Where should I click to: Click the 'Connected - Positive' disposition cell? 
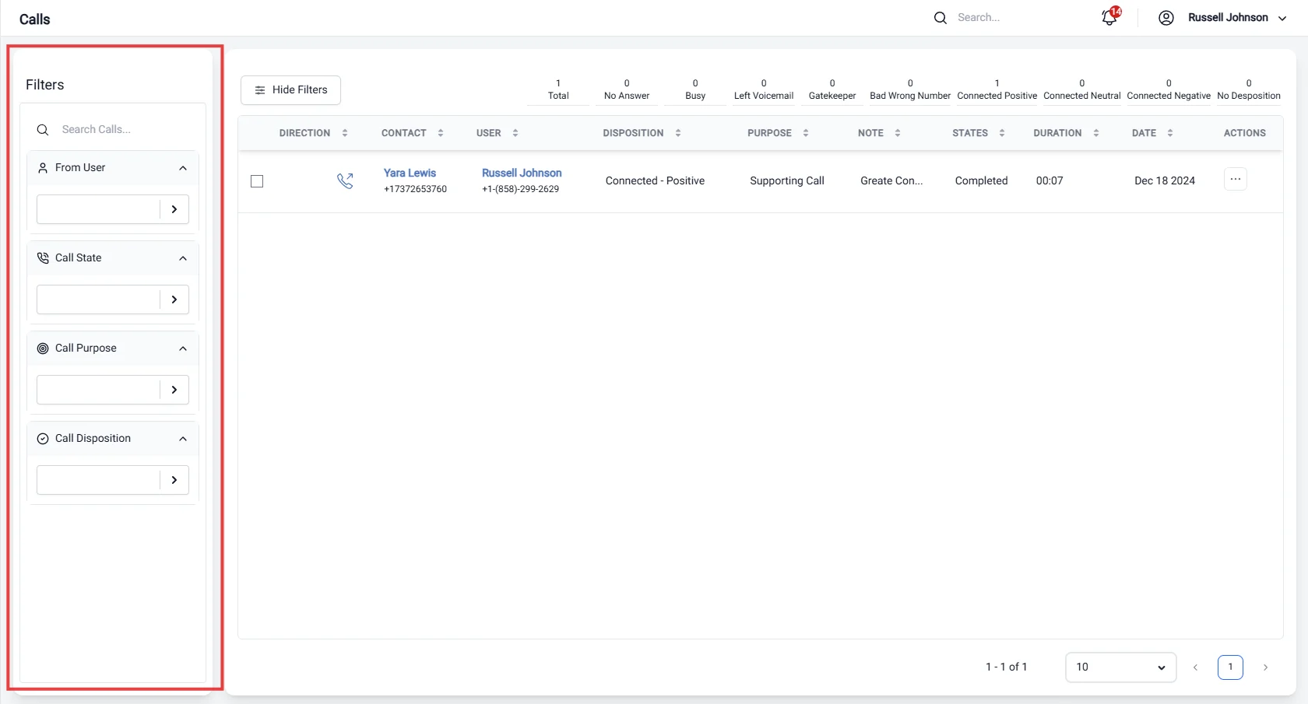coord(655,180)
